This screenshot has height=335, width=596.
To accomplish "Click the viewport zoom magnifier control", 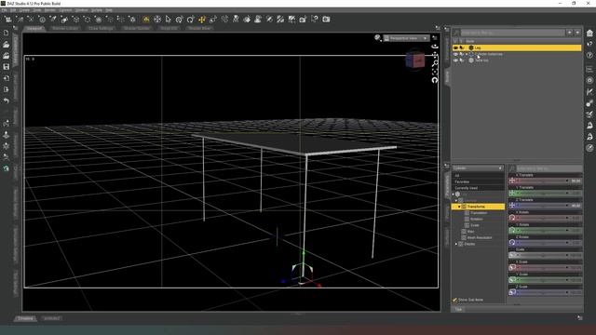I will tap(435, 63).
